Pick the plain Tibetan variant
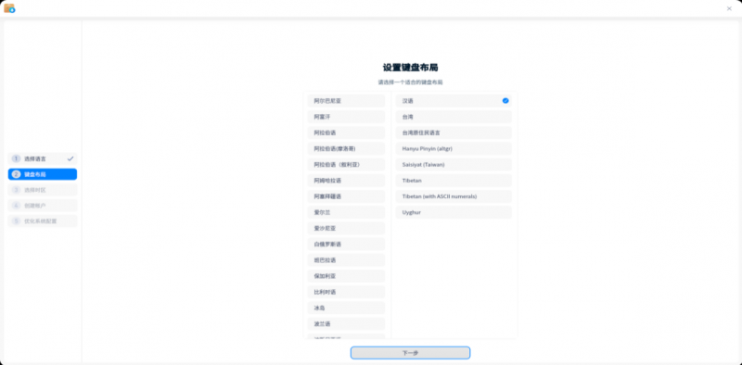The height and width of the screenshot is (365, 742). click(454, 181)
